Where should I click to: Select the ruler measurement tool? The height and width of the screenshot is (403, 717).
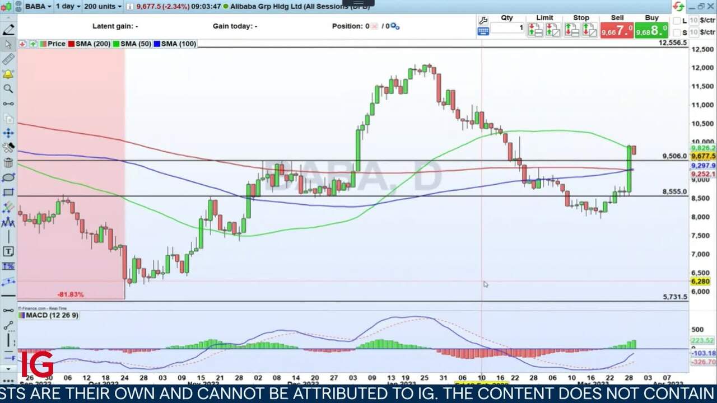coord(8,59)
